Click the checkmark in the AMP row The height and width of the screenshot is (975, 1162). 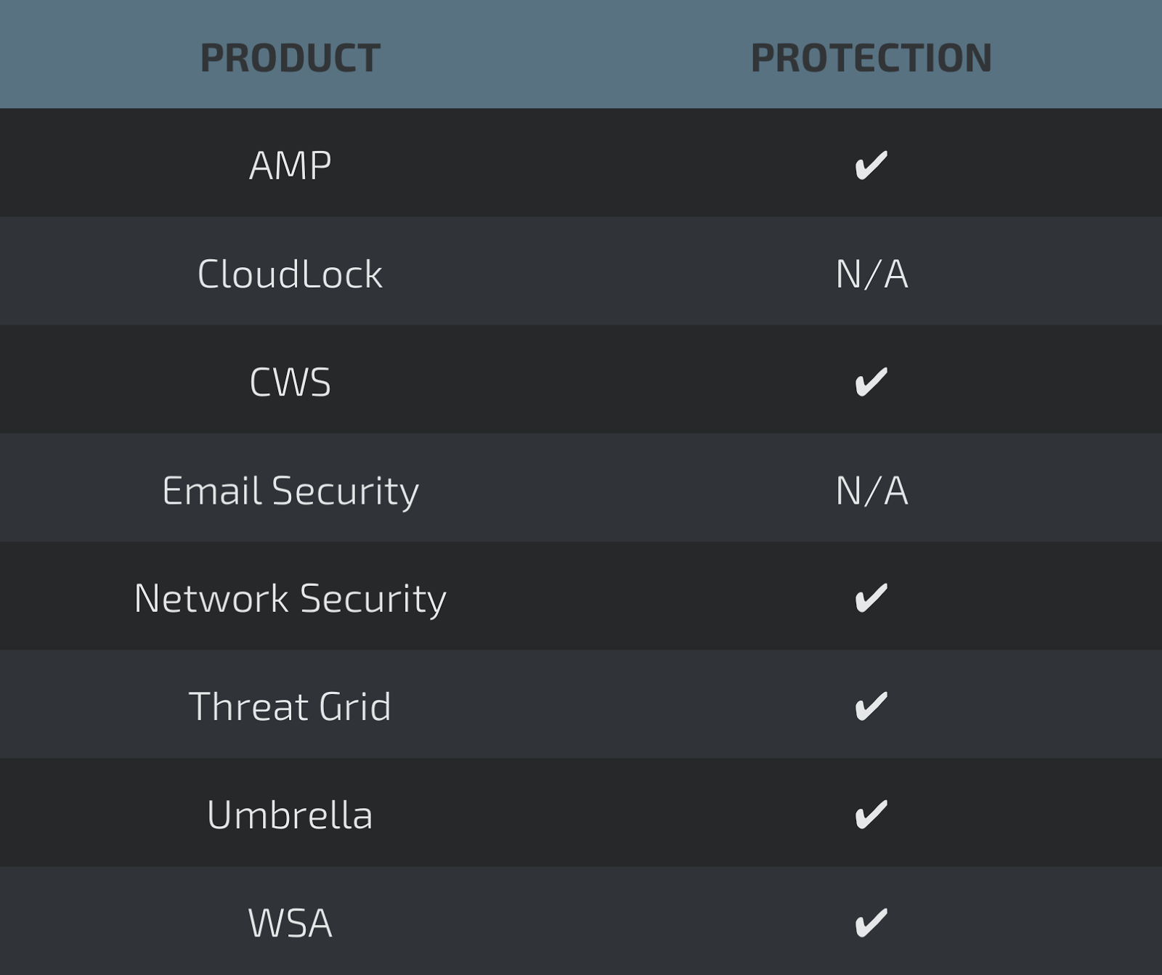pyautogui.click(x=871, y=165)
